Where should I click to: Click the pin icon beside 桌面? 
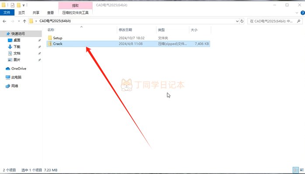pyautogui.click(x=39, y=41)
